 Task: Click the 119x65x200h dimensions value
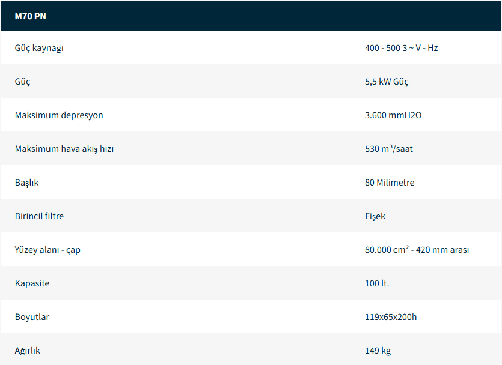391,317
